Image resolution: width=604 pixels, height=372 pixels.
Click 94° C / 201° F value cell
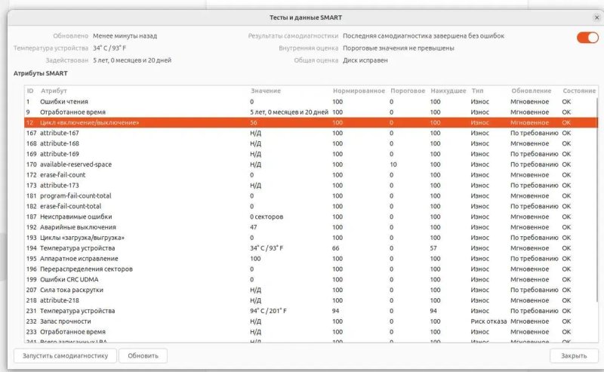click(268, 311)
